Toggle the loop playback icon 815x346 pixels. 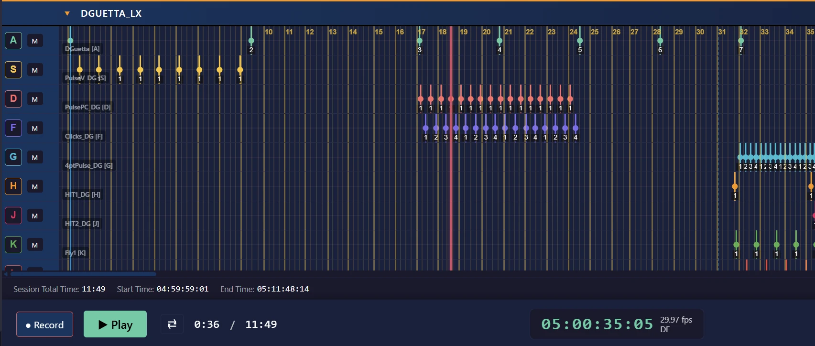172,324
